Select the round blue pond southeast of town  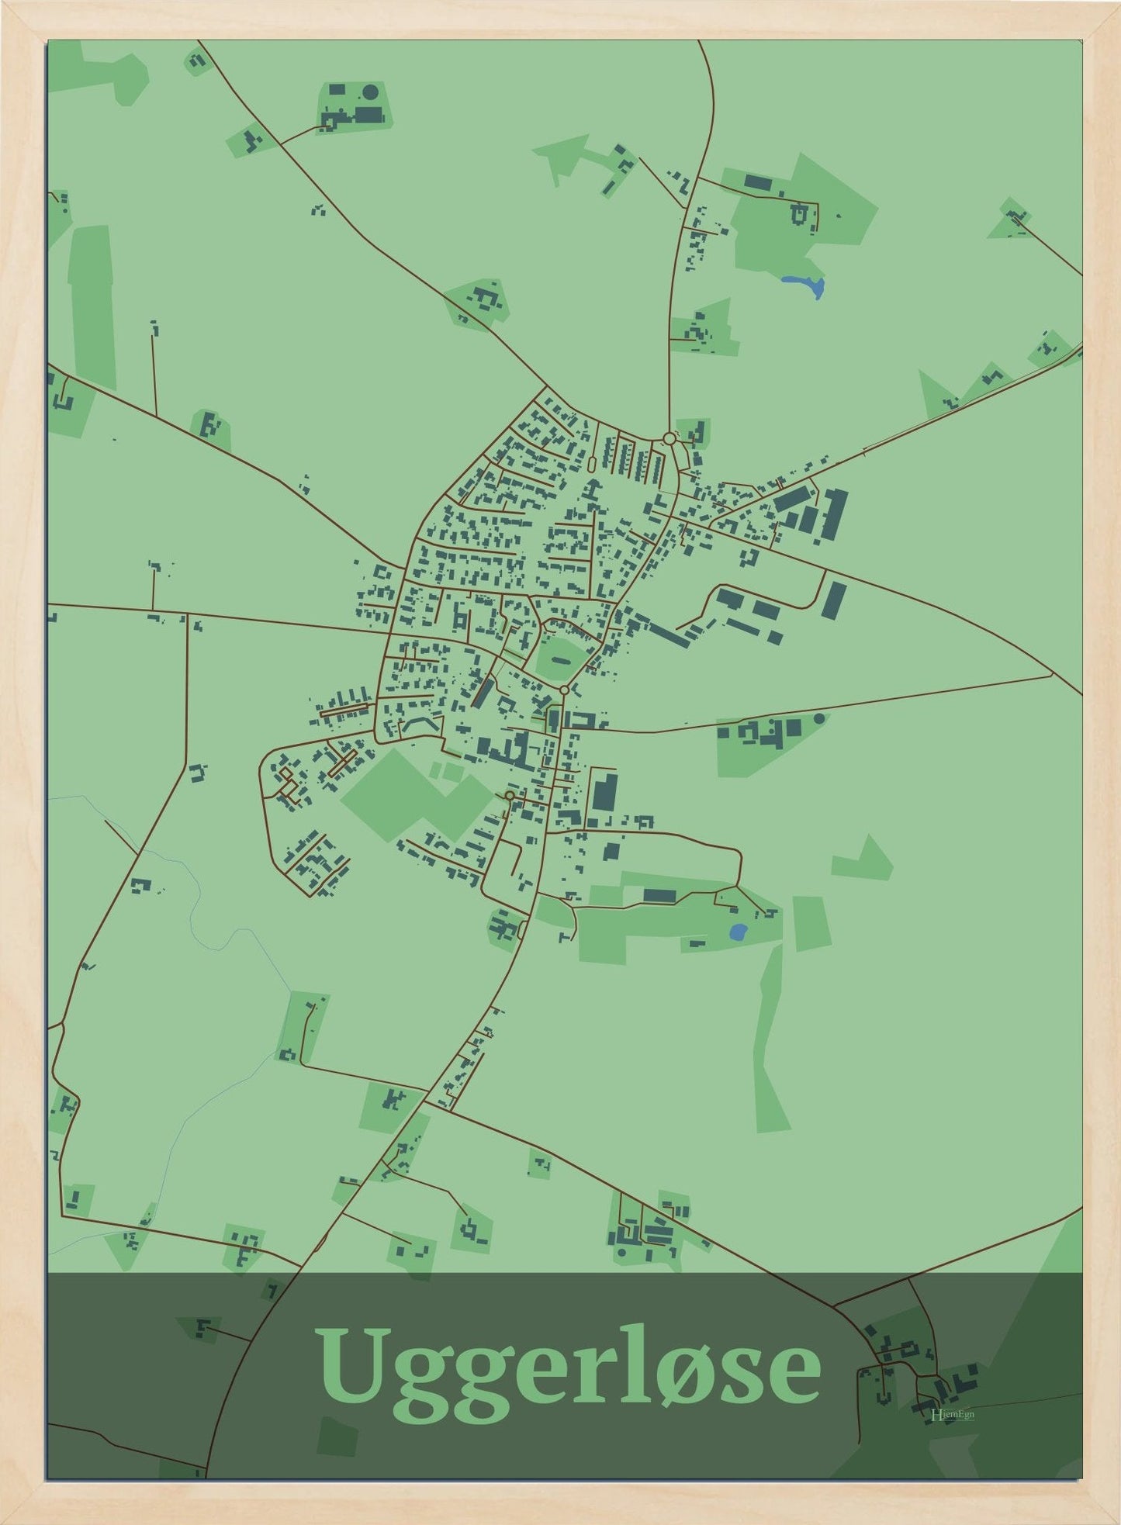738,931
